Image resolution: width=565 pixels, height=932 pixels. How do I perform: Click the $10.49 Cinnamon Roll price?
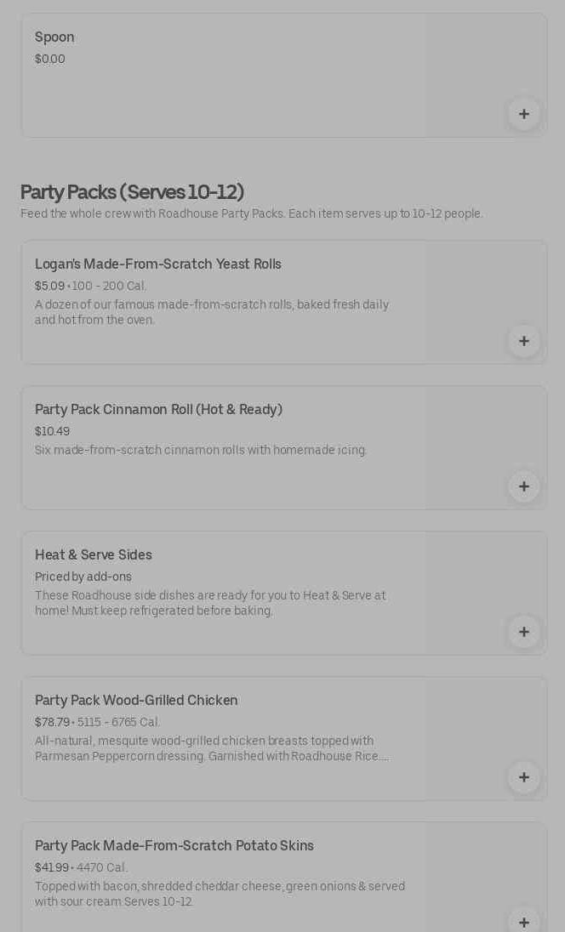(x=52, y=432)
